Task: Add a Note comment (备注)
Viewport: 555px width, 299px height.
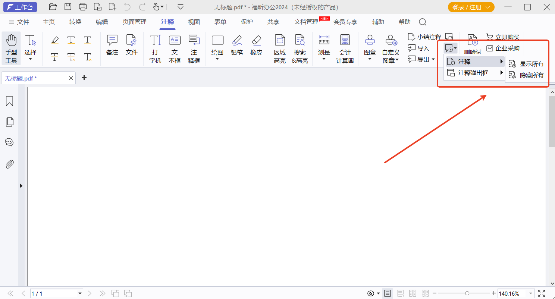Action: 112,45
